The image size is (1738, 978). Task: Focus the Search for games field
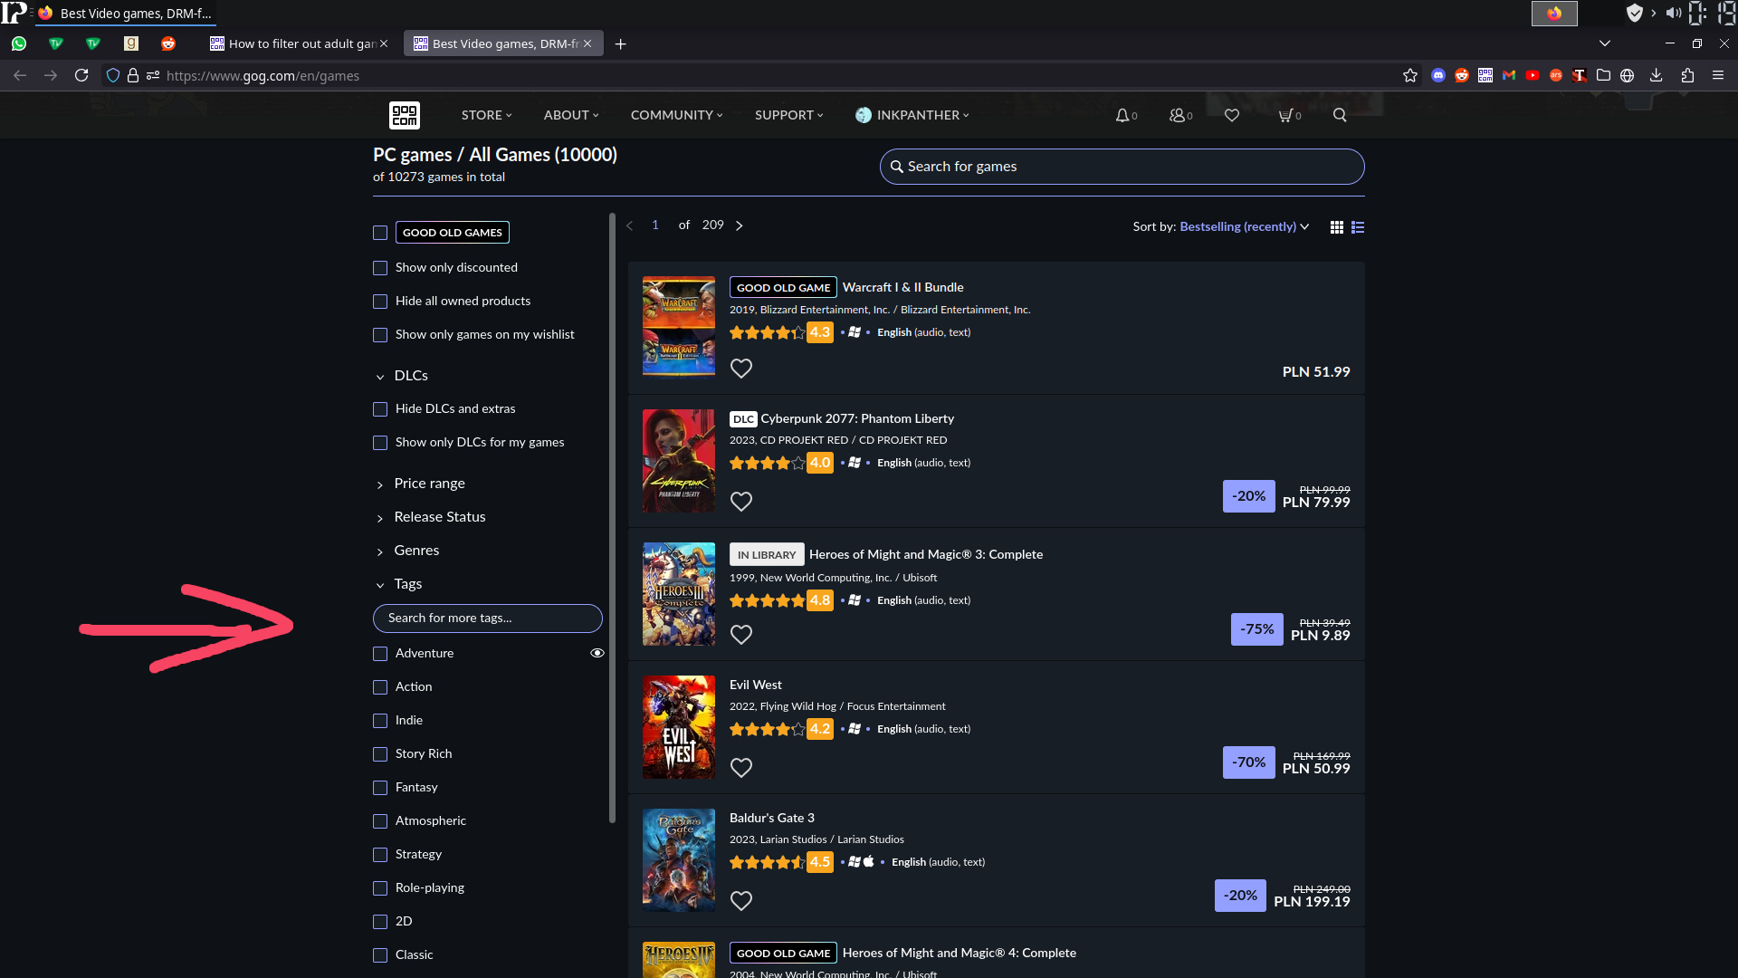(1122, 167)
